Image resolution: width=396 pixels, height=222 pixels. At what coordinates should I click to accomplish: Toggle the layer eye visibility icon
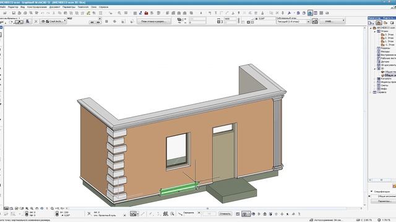pos(43,22)
